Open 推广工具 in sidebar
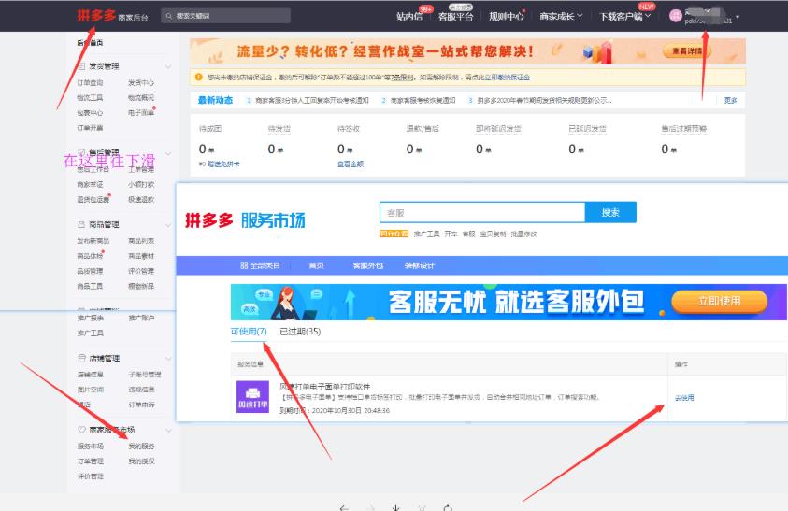 [91, 333]
